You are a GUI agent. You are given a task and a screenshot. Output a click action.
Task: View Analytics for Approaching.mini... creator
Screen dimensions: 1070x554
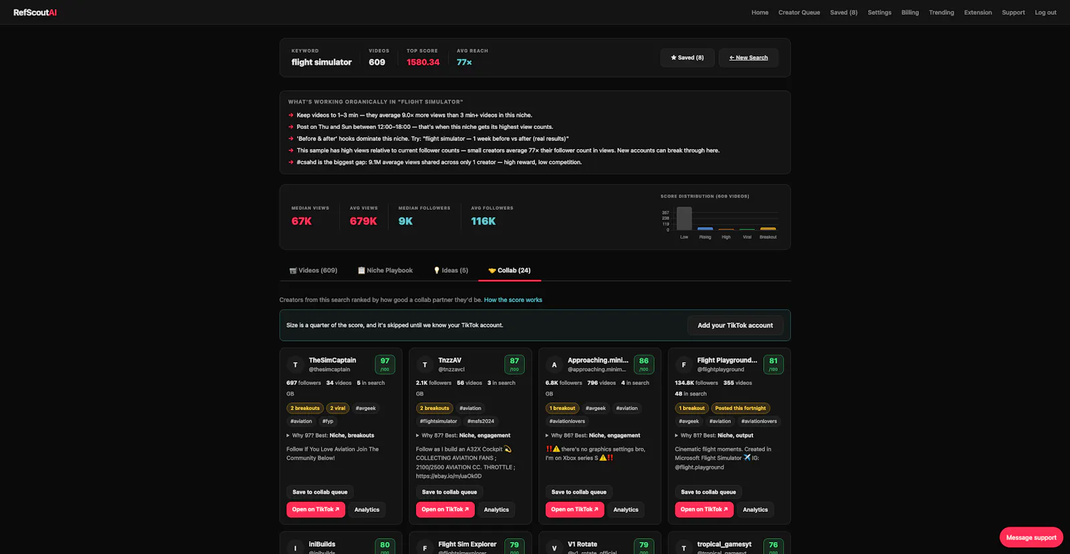coord(626,510)
